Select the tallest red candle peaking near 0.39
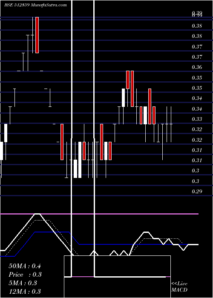The image size is (213, 298). (x=37, y=35)
